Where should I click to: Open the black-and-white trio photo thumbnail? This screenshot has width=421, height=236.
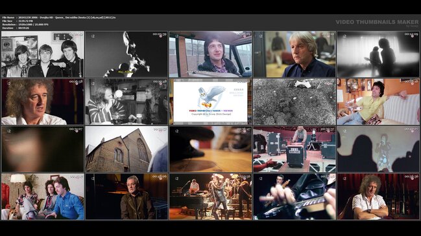click(43, 54)
